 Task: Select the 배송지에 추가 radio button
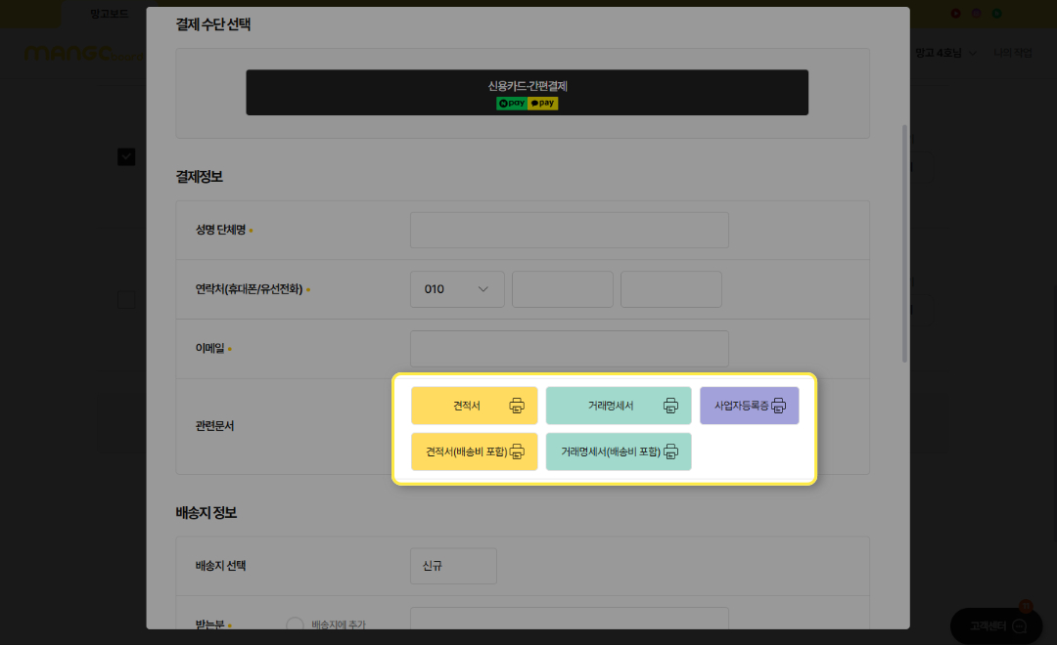click(x=295, y=624)
